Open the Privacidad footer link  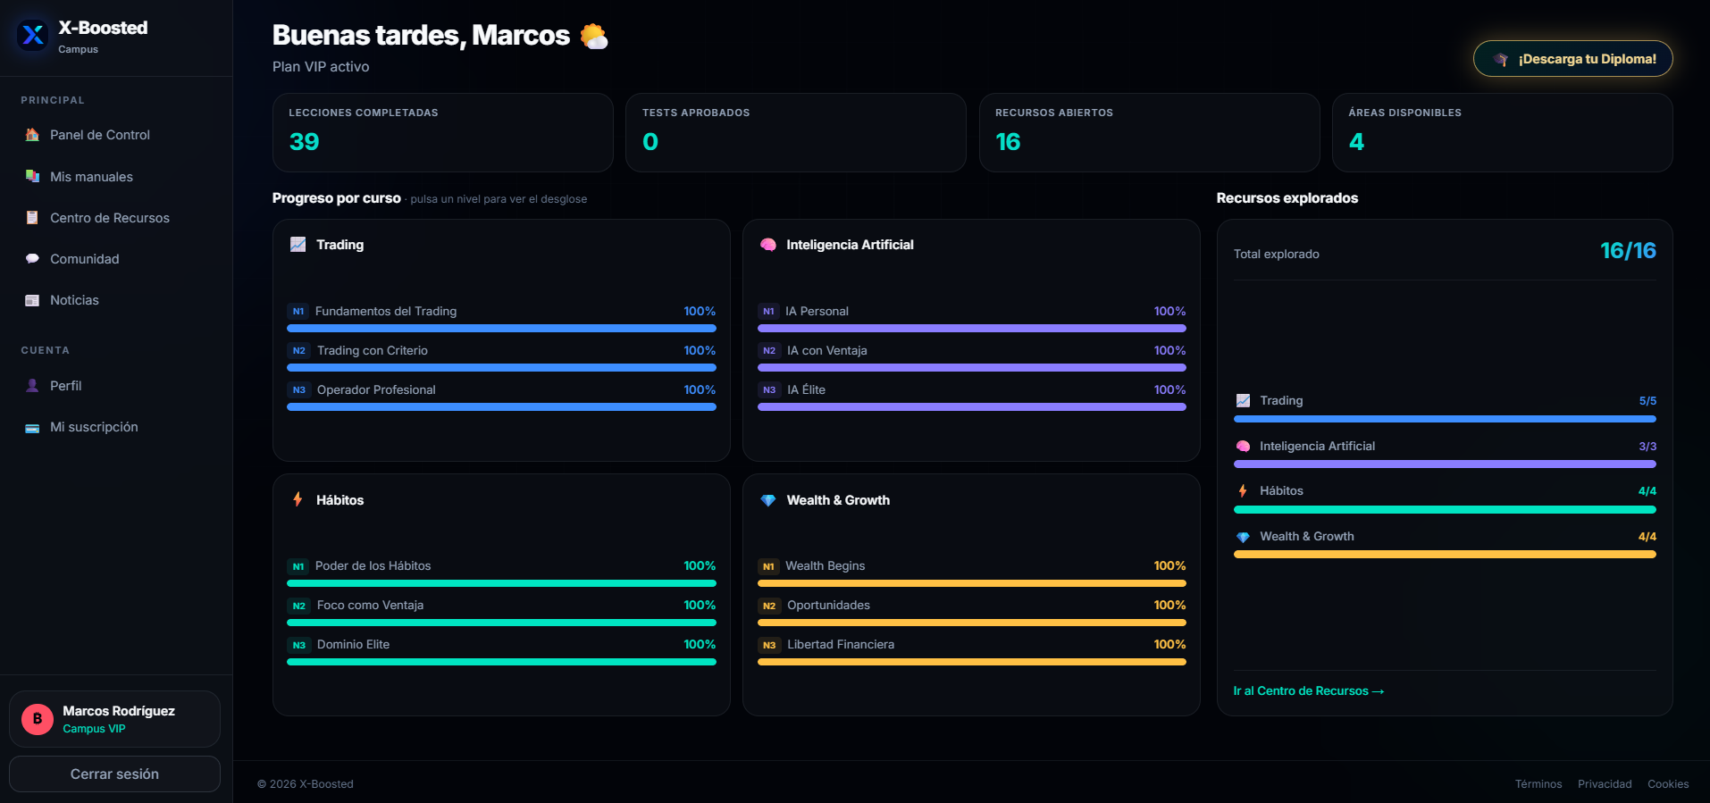(1605, 784)
